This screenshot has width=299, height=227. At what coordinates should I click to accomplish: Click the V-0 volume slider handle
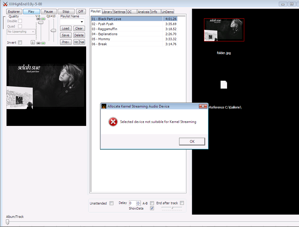[41, 22]
